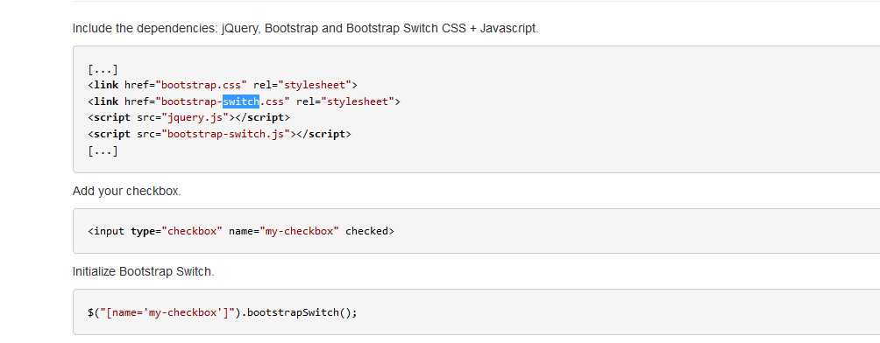880x343 pixels.
Task: Click the "my-checkbox" name value in input tag
Action: (299, 231)
